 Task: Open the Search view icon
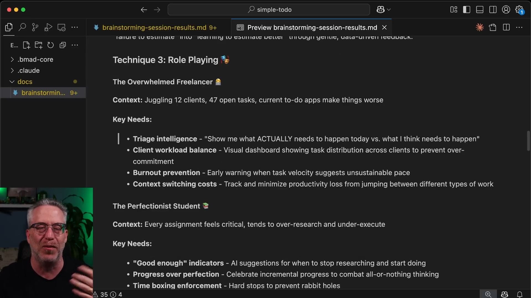pyautogui.click(x=22, y=27)
